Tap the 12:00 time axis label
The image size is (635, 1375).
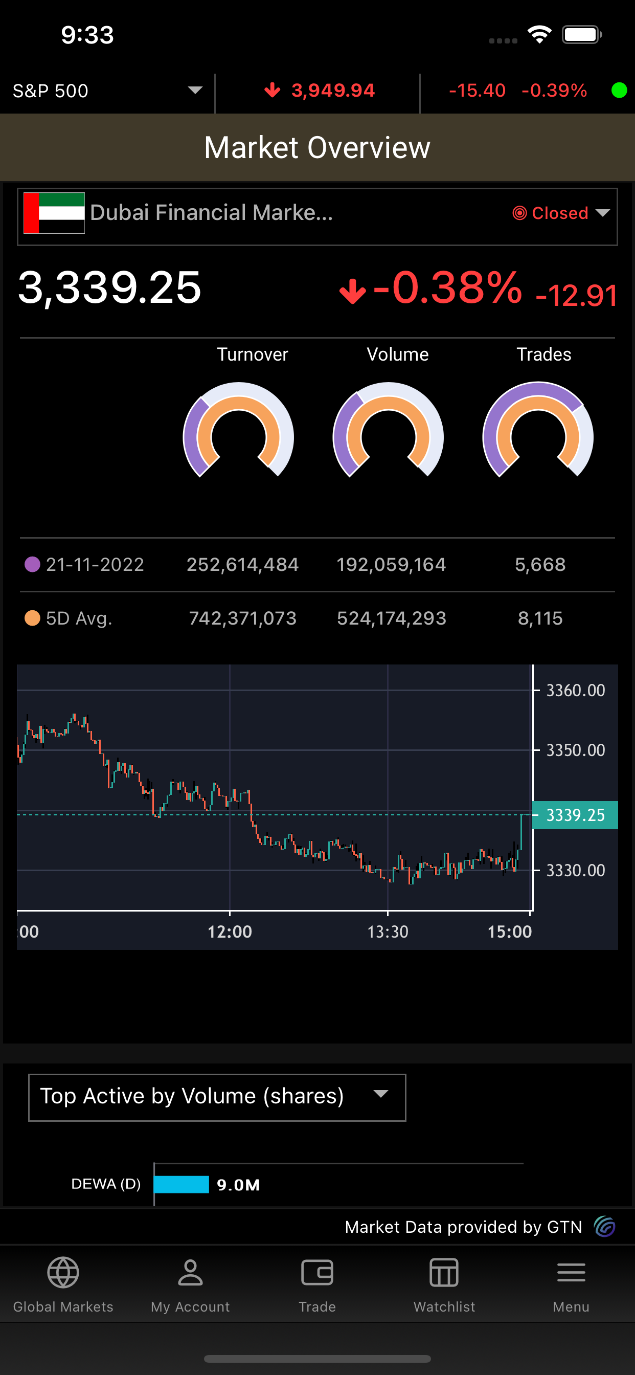point(230,932)
